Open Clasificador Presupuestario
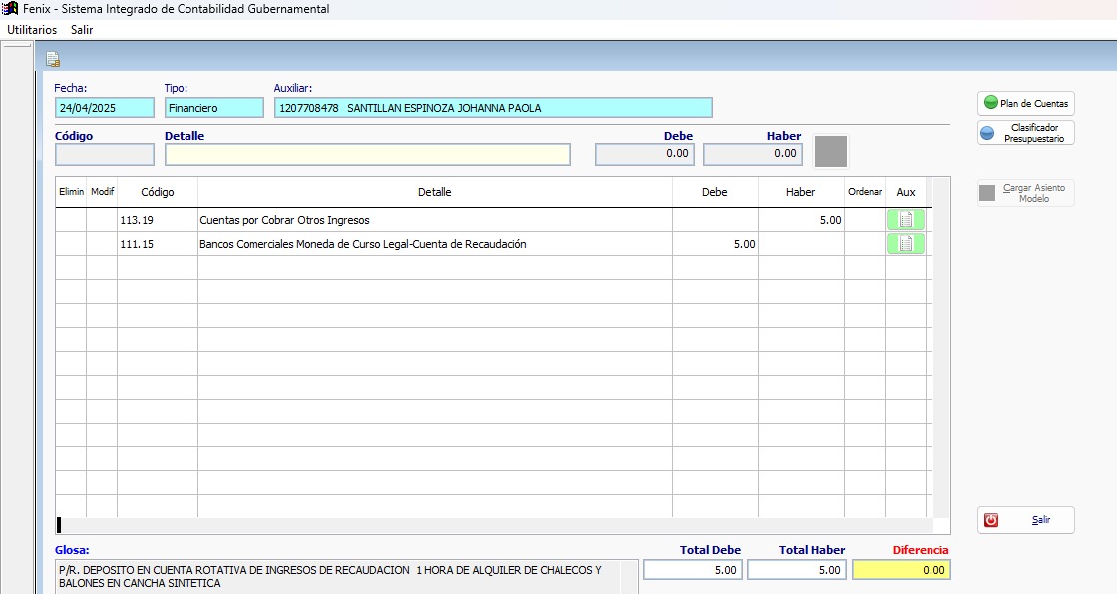Viewport: 1117px width, 594px height. pos(1025,133)
